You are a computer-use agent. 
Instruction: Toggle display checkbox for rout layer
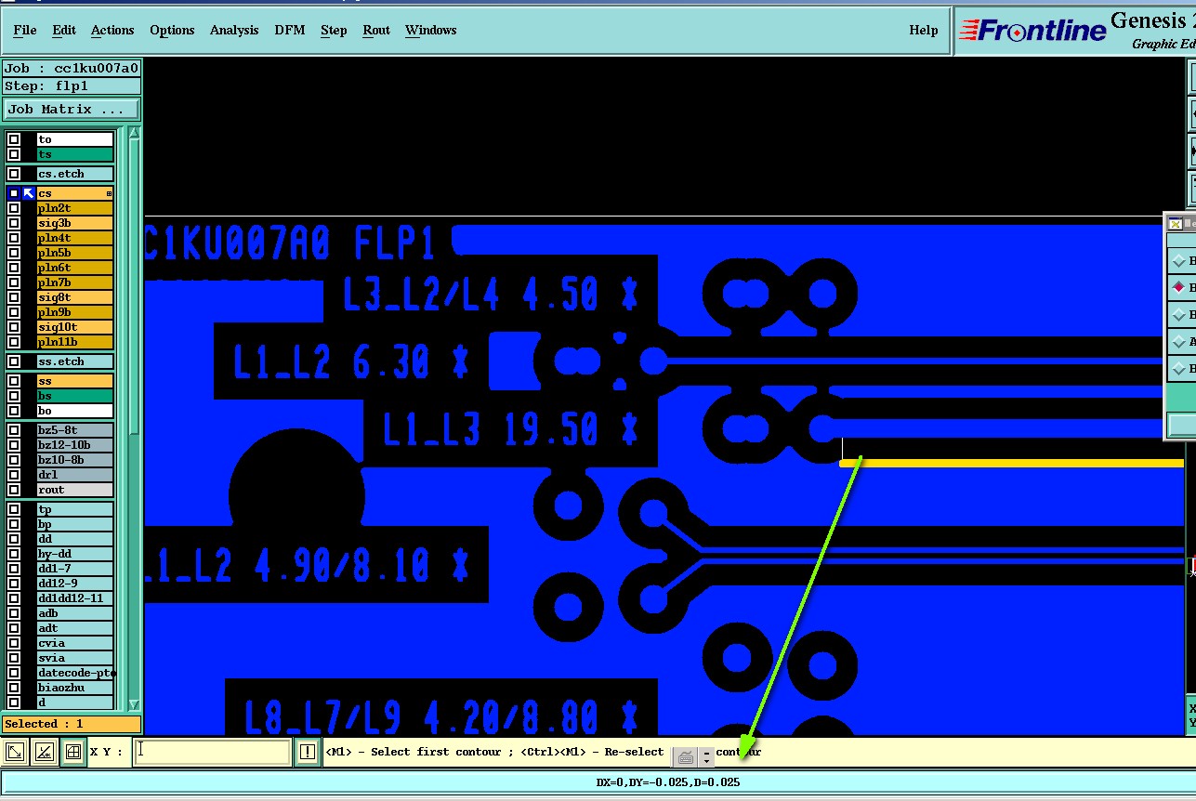[14, 490]
